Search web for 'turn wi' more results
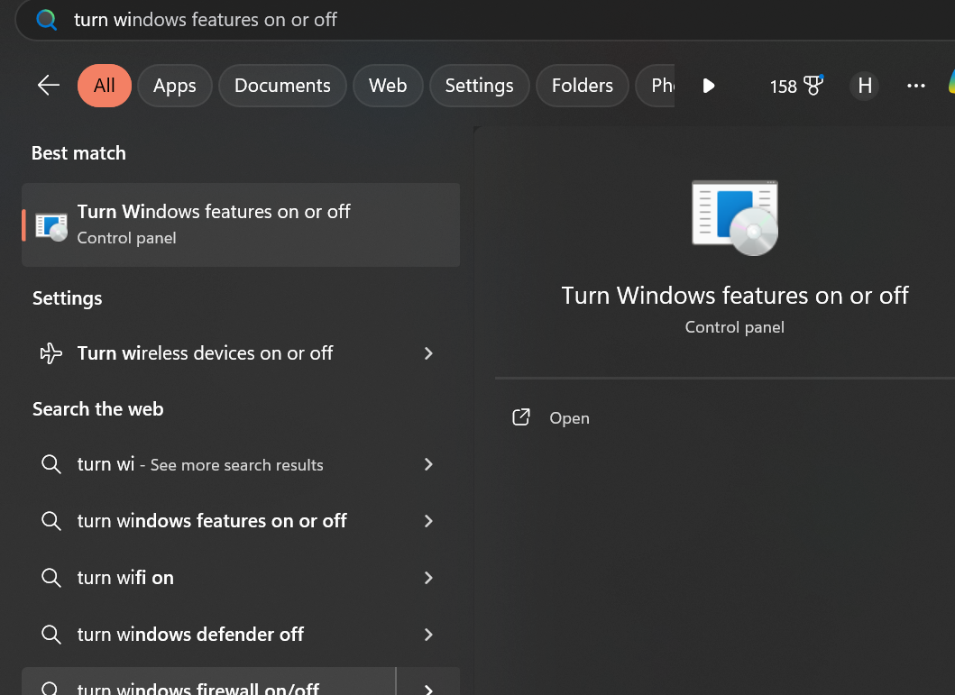 tap(241, 464)
